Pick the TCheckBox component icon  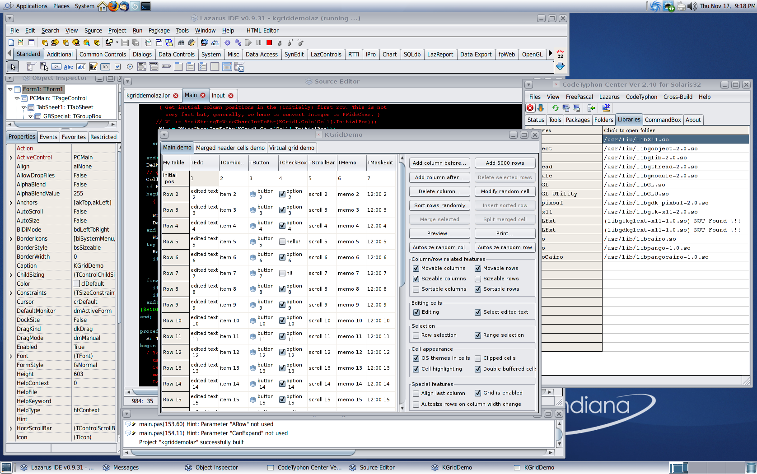pyautogui.click(x=117, y=67)
